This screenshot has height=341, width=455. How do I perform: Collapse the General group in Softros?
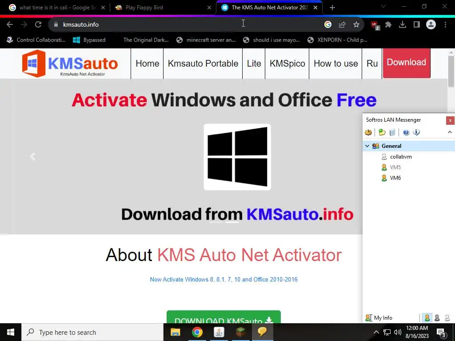[367, 146]
